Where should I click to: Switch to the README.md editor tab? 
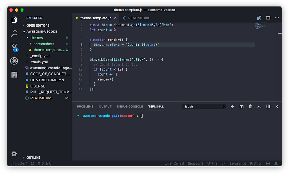136,18
